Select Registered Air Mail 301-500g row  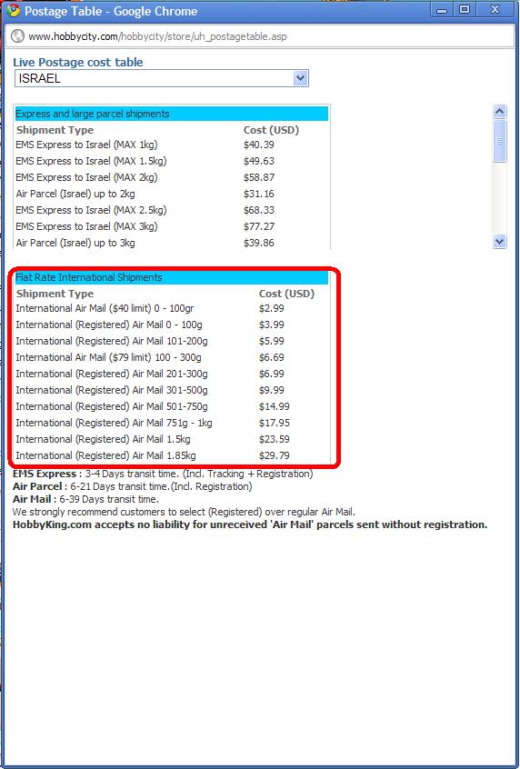coord(172,390)
